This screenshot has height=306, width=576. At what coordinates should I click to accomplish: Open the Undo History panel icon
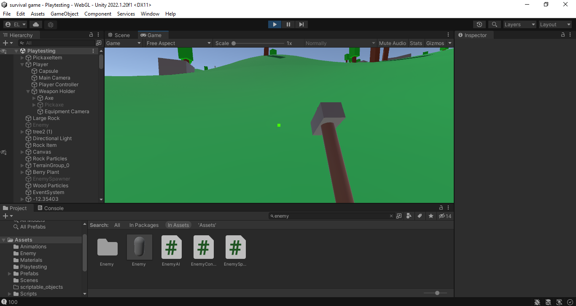479,24
